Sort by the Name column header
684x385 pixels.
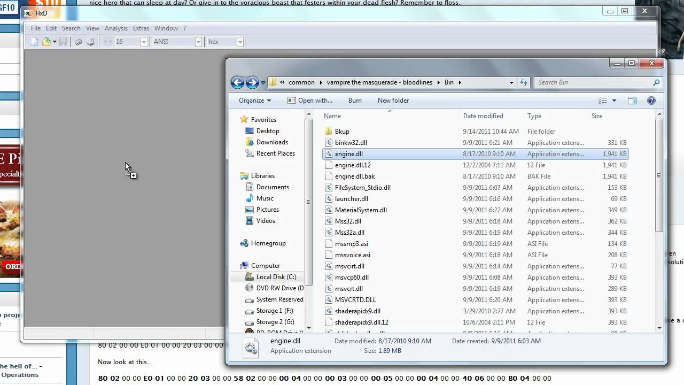tap(390, 116)
